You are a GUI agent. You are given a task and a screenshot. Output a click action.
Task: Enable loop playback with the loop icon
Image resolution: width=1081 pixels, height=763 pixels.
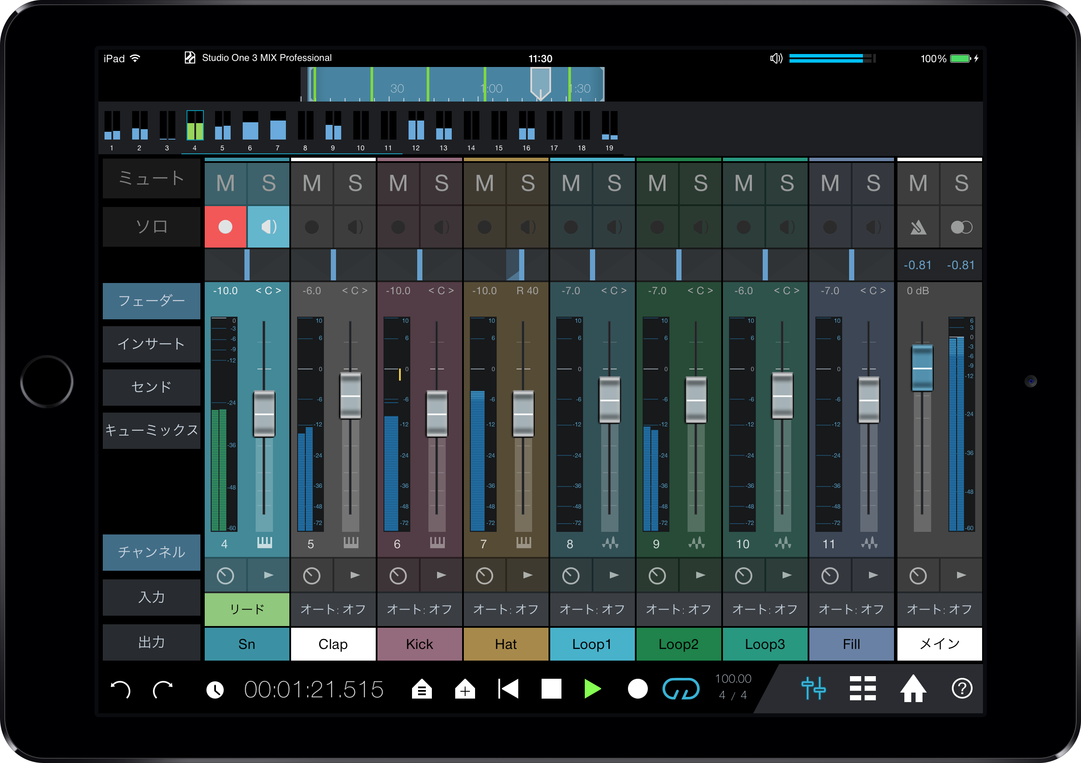tap(682, 689)
